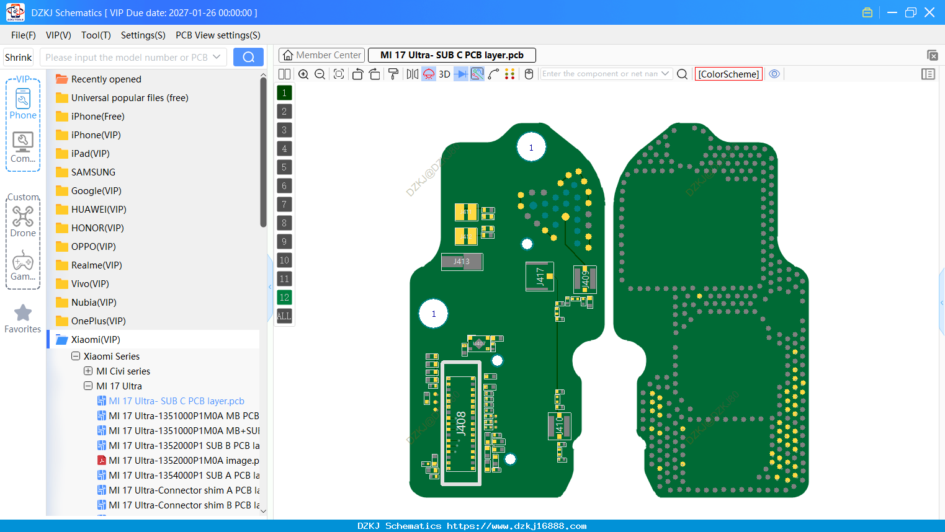Viewport: 945px width, 532px height.
Task: Select the Game console category icon
Action: (23, 265)
